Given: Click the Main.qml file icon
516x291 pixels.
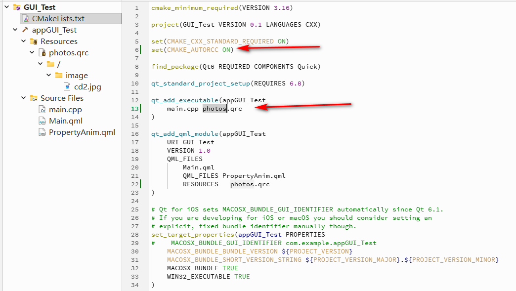Looking at the screenshot, I should point(42,121).
